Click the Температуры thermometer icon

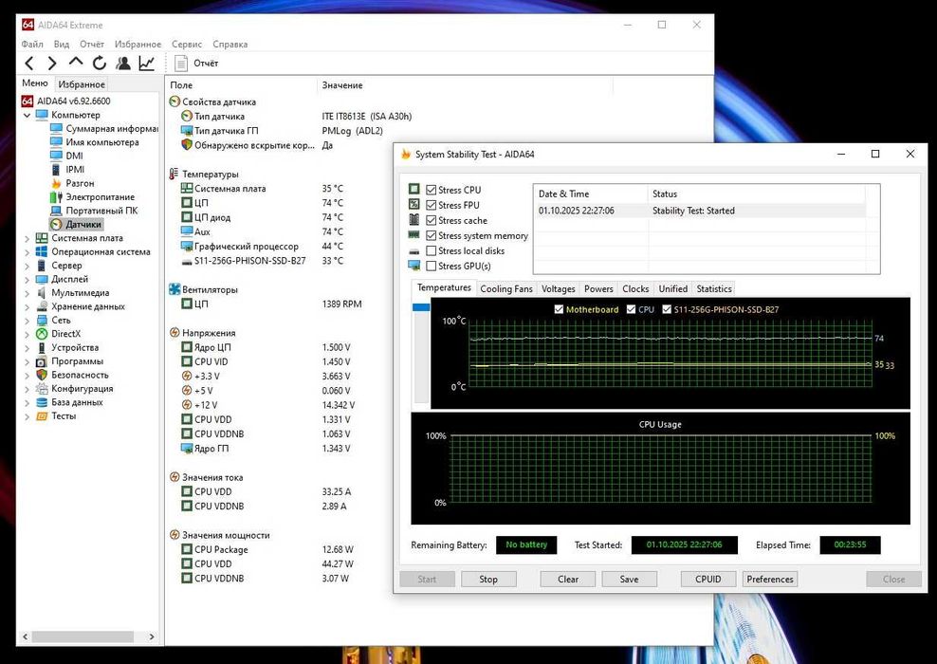click(174, 174)
